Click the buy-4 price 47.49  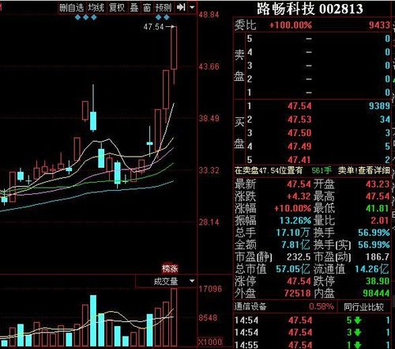299,146
